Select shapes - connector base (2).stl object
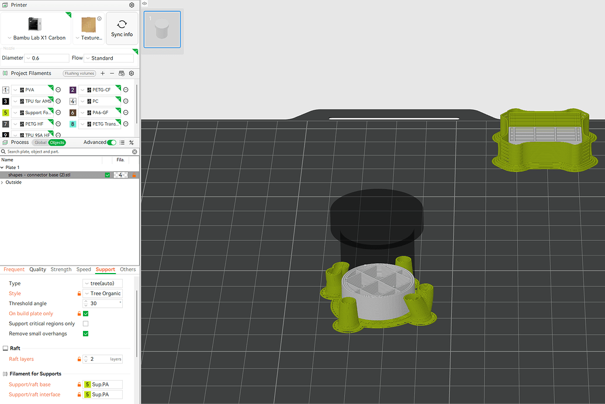Image resolution: width=605 pixels, height=404 pixels. [x=39, y=175]
